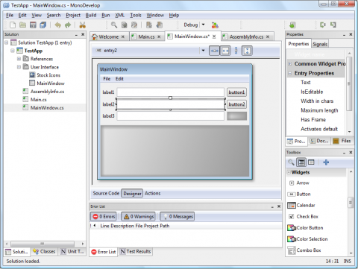Toggle horizontal fill layout button

click(225, 51)
